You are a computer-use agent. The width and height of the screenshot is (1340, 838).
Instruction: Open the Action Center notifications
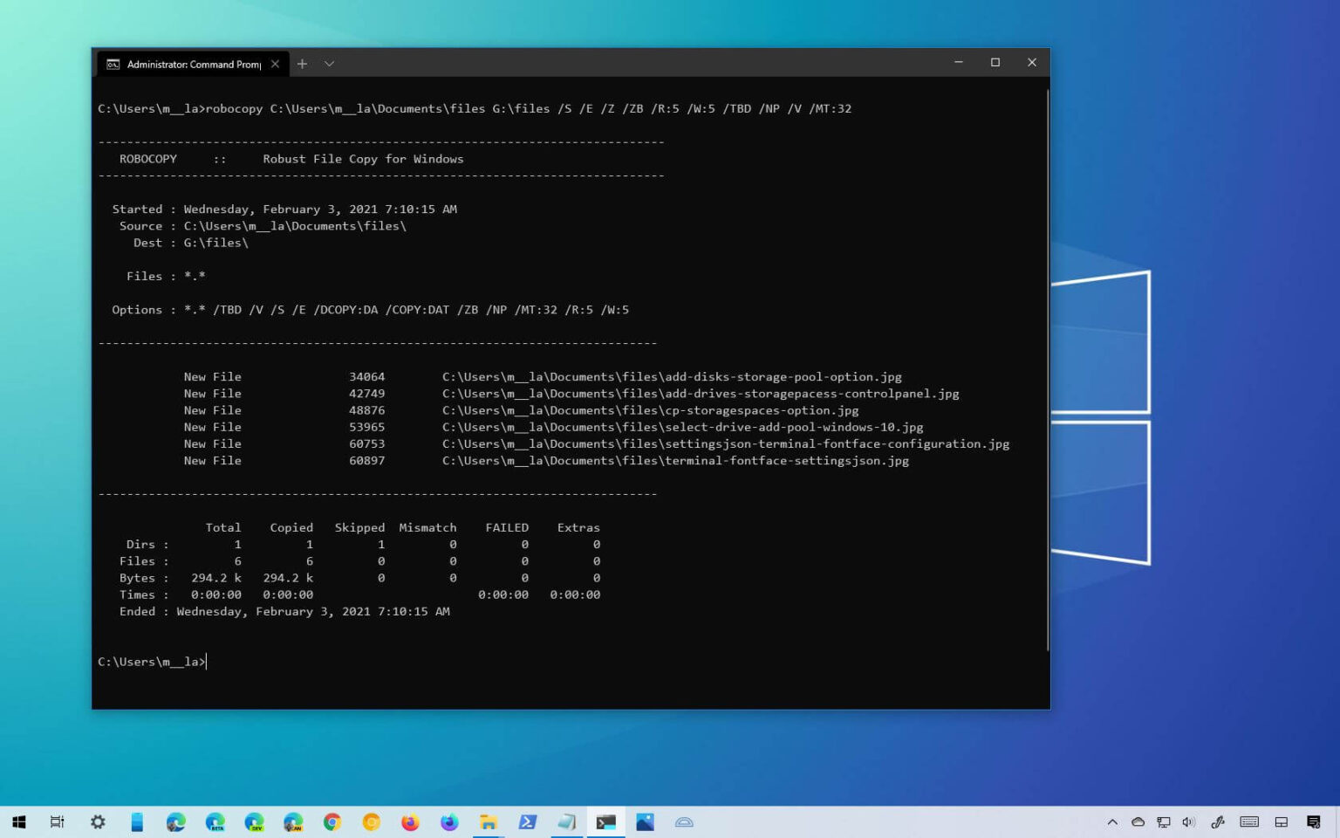(x=1314, y=822)
